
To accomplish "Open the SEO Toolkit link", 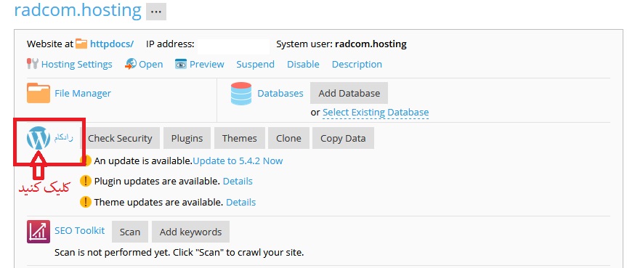I will (80, 231).
